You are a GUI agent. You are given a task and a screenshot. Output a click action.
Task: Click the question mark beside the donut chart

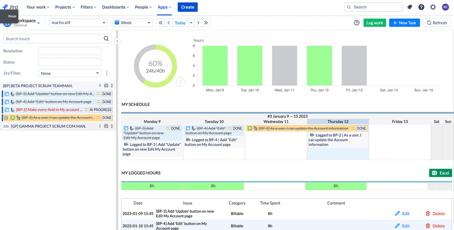[x=181, y=82]
